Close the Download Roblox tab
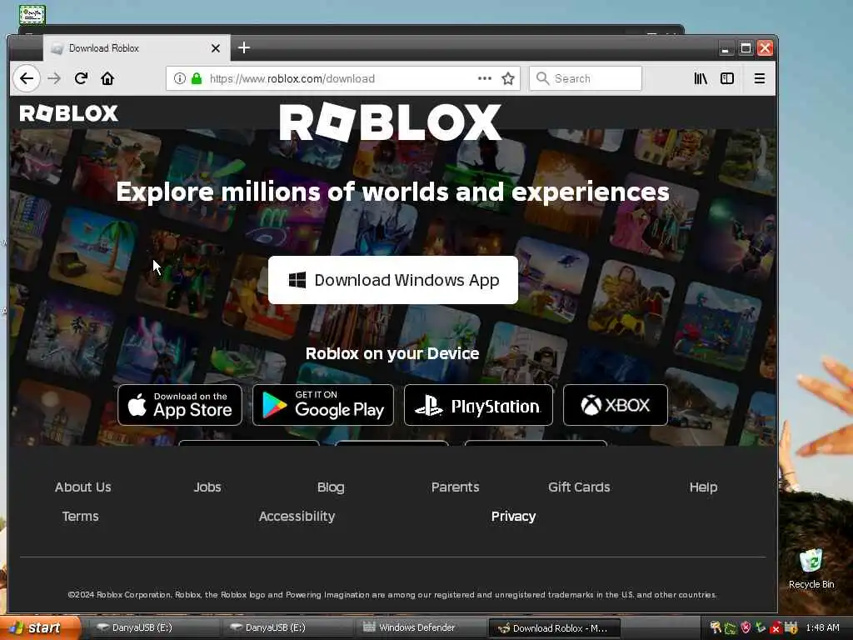853x640 pixels. coord(216,48)
